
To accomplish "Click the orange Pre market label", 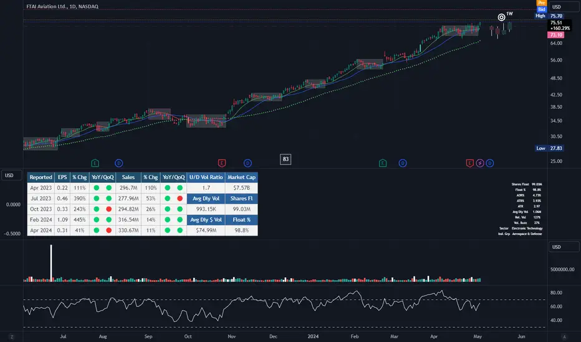I will pos(541,2).
